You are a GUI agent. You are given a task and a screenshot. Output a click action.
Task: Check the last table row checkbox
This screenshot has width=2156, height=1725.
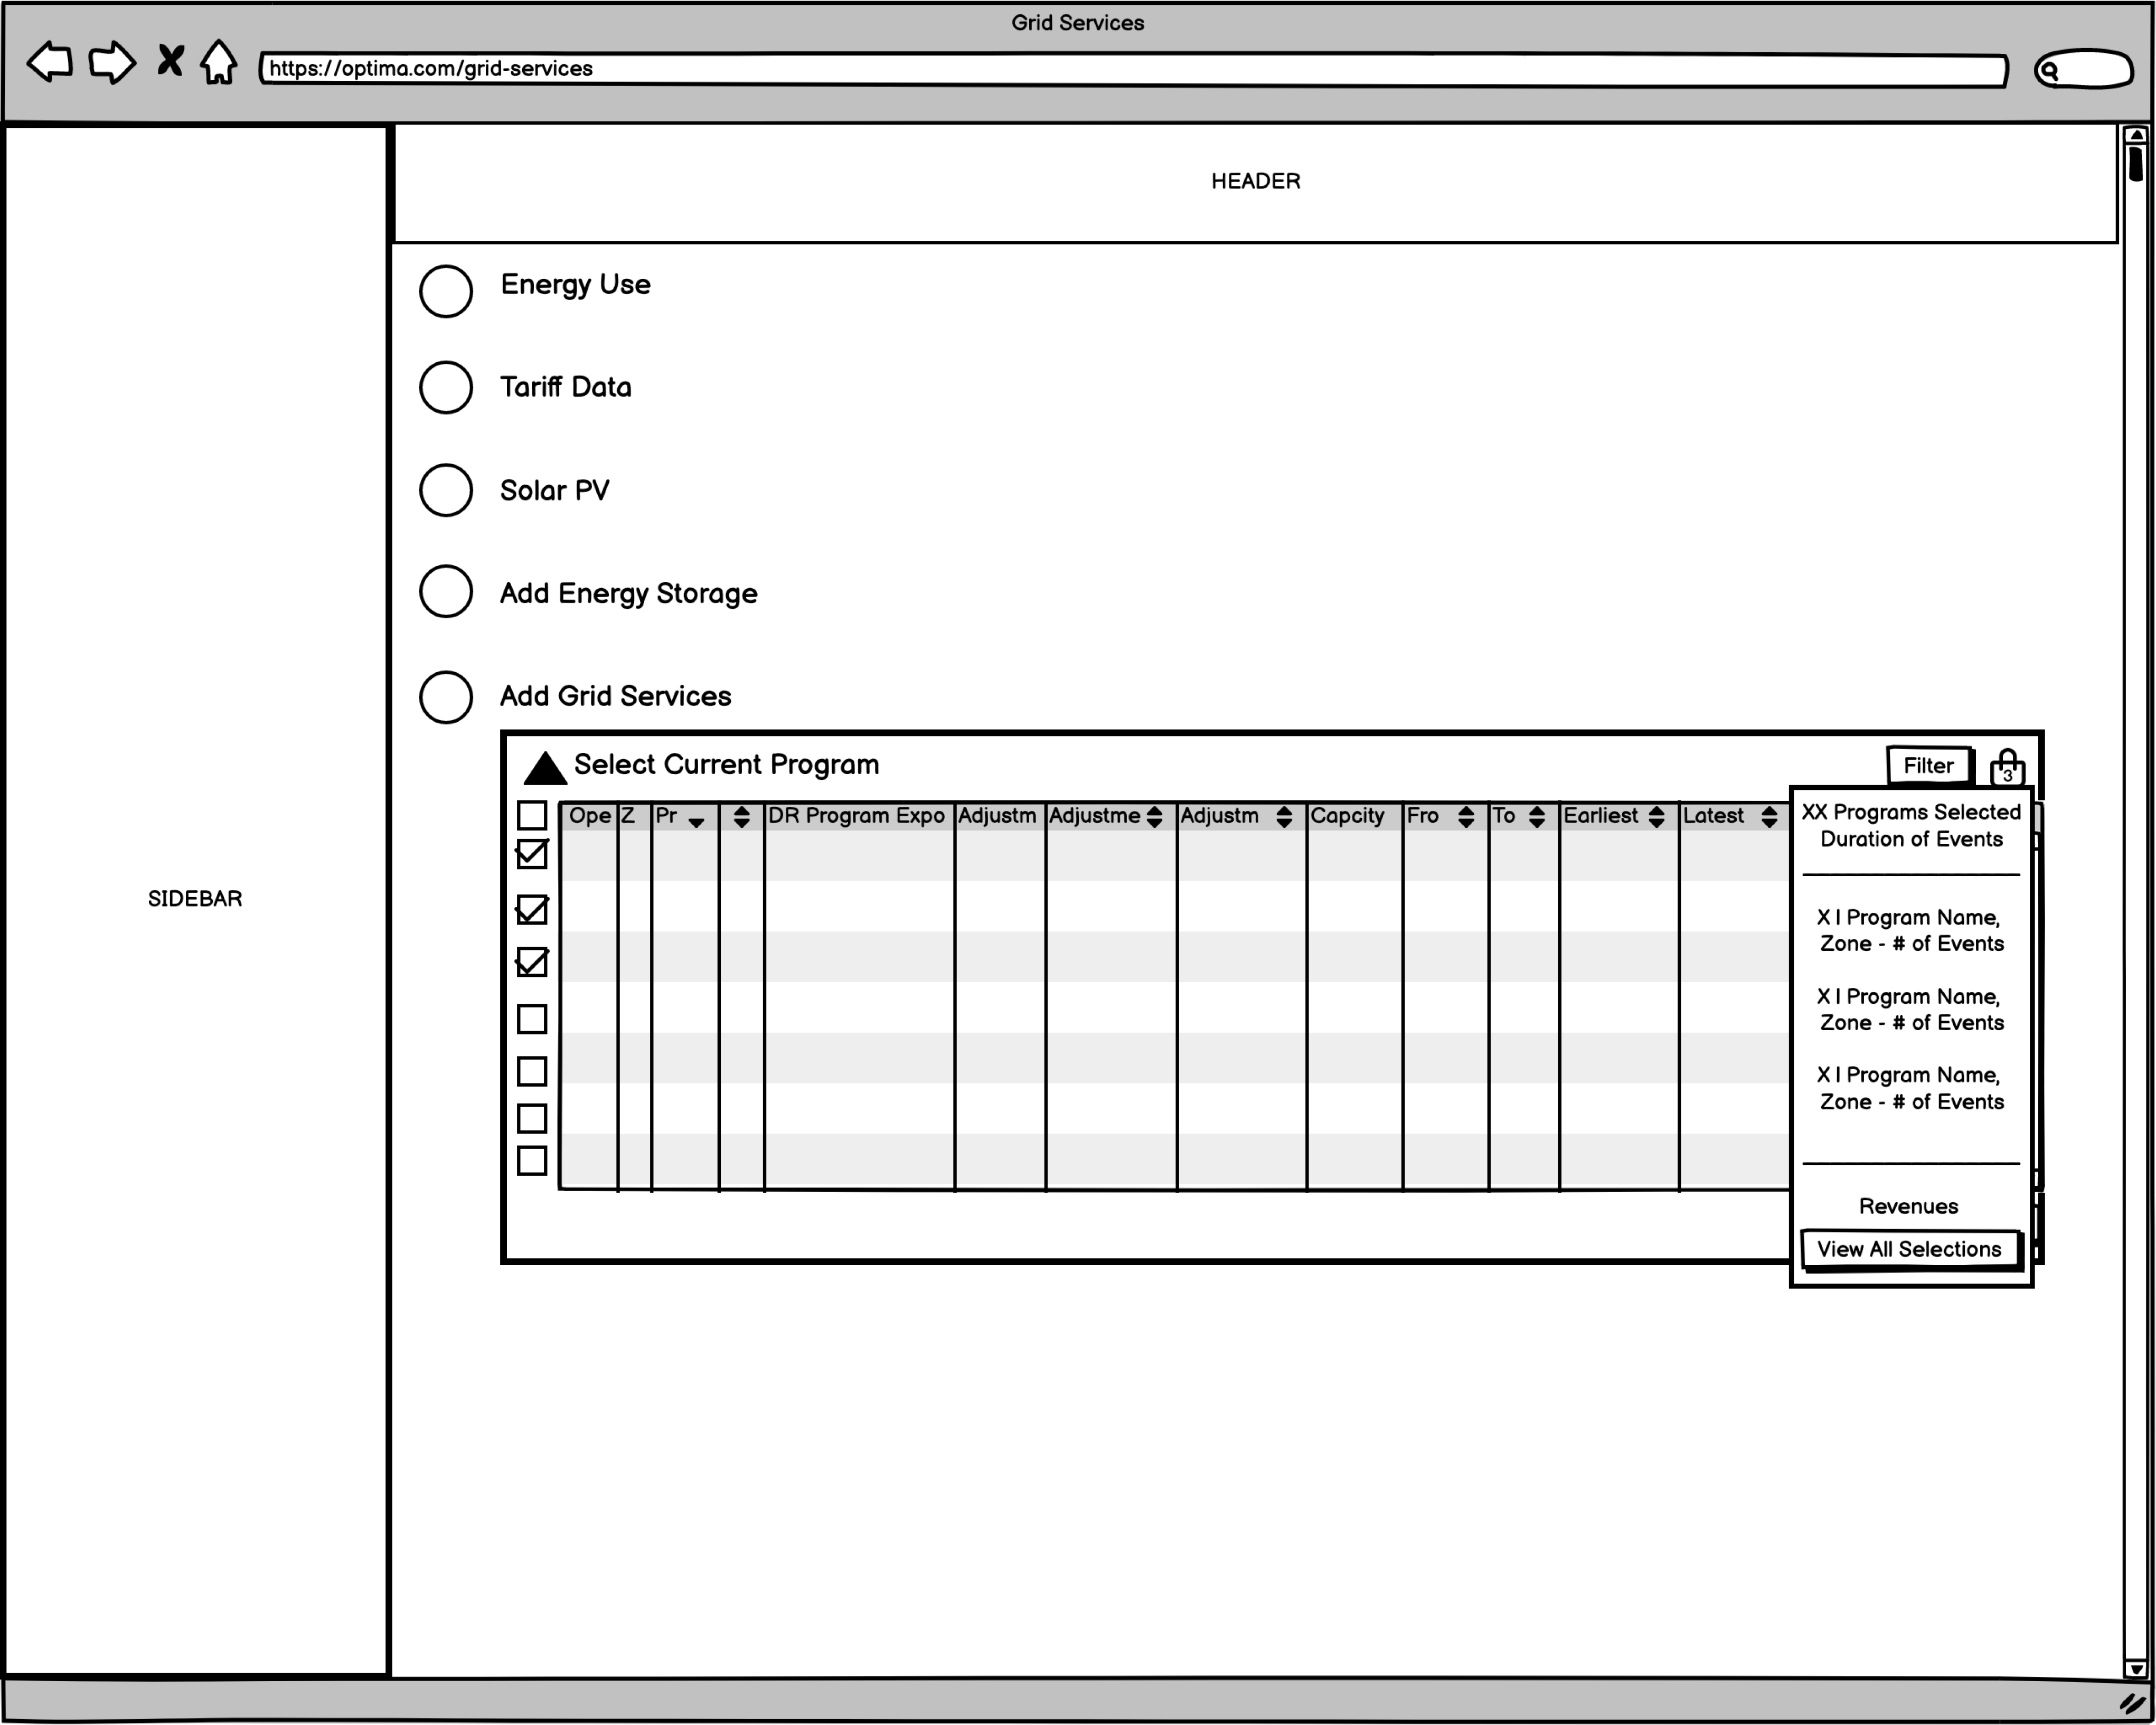[x=532, y=1160]
